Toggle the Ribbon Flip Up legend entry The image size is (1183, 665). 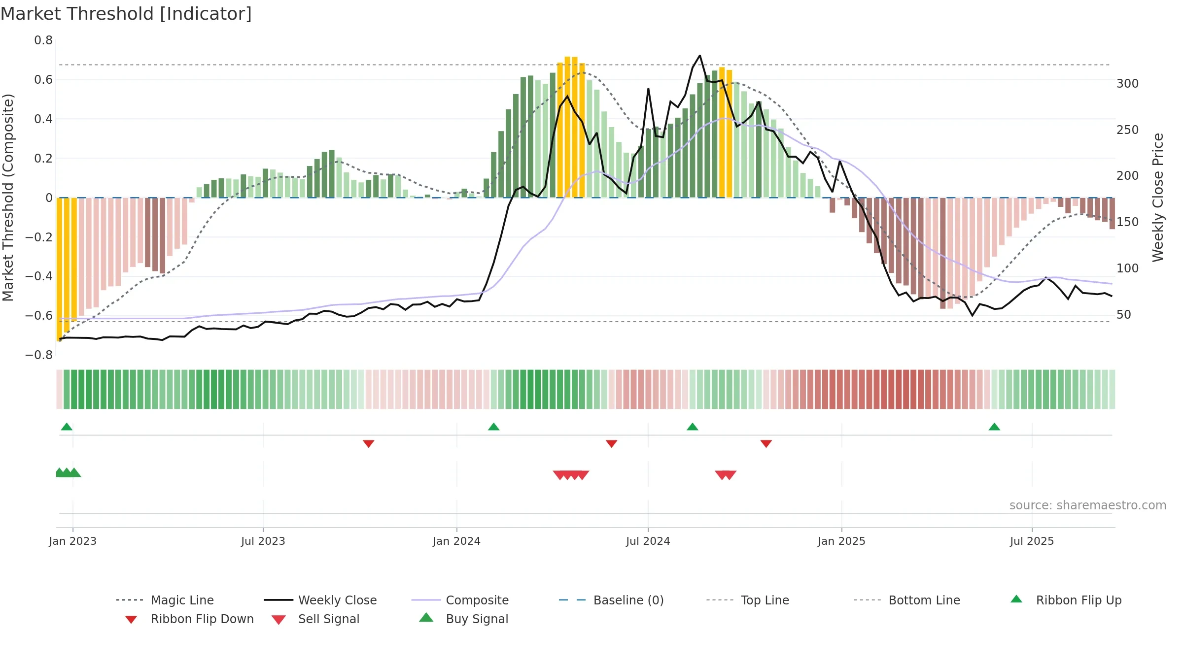1066,600
